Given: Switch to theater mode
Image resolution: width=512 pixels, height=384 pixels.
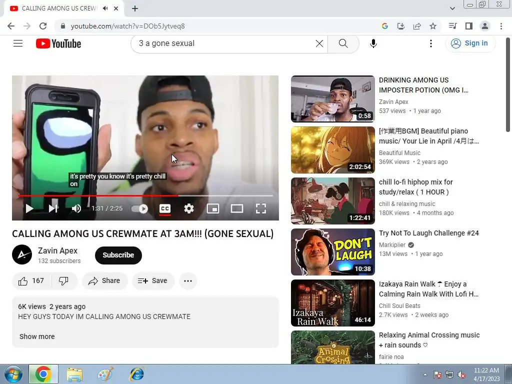Looking at the screenshot, I should pos(236,208).
